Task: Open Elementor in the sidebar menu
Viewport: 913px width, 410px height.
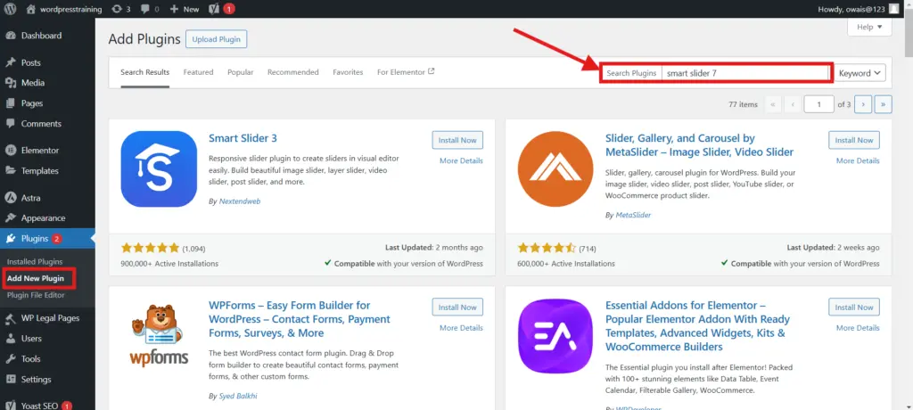Action: (40, 151)
